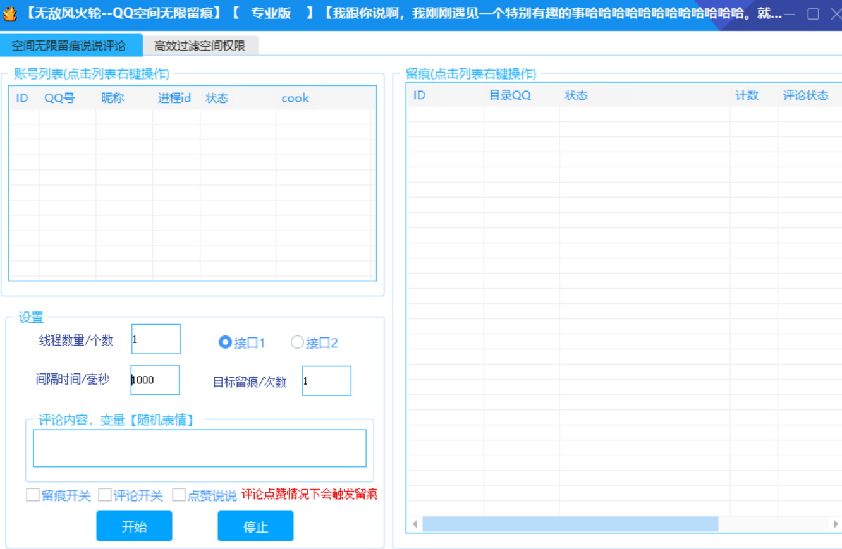Screen dimensions: 842x549
Task: Click the 目录QQ column header
Action: point(509,95)
